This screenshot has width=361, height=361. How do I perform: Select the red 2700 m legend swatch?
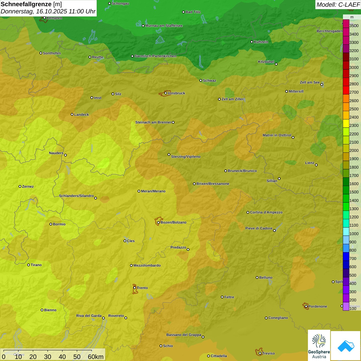click(346, 90)
